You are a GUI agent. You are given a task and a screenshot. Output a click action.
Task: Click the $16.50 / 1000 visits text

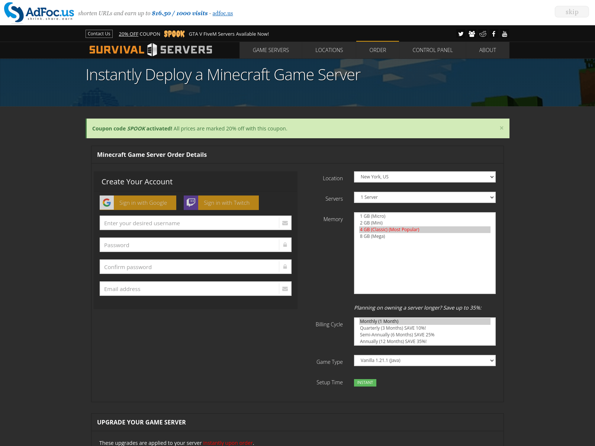180,13
